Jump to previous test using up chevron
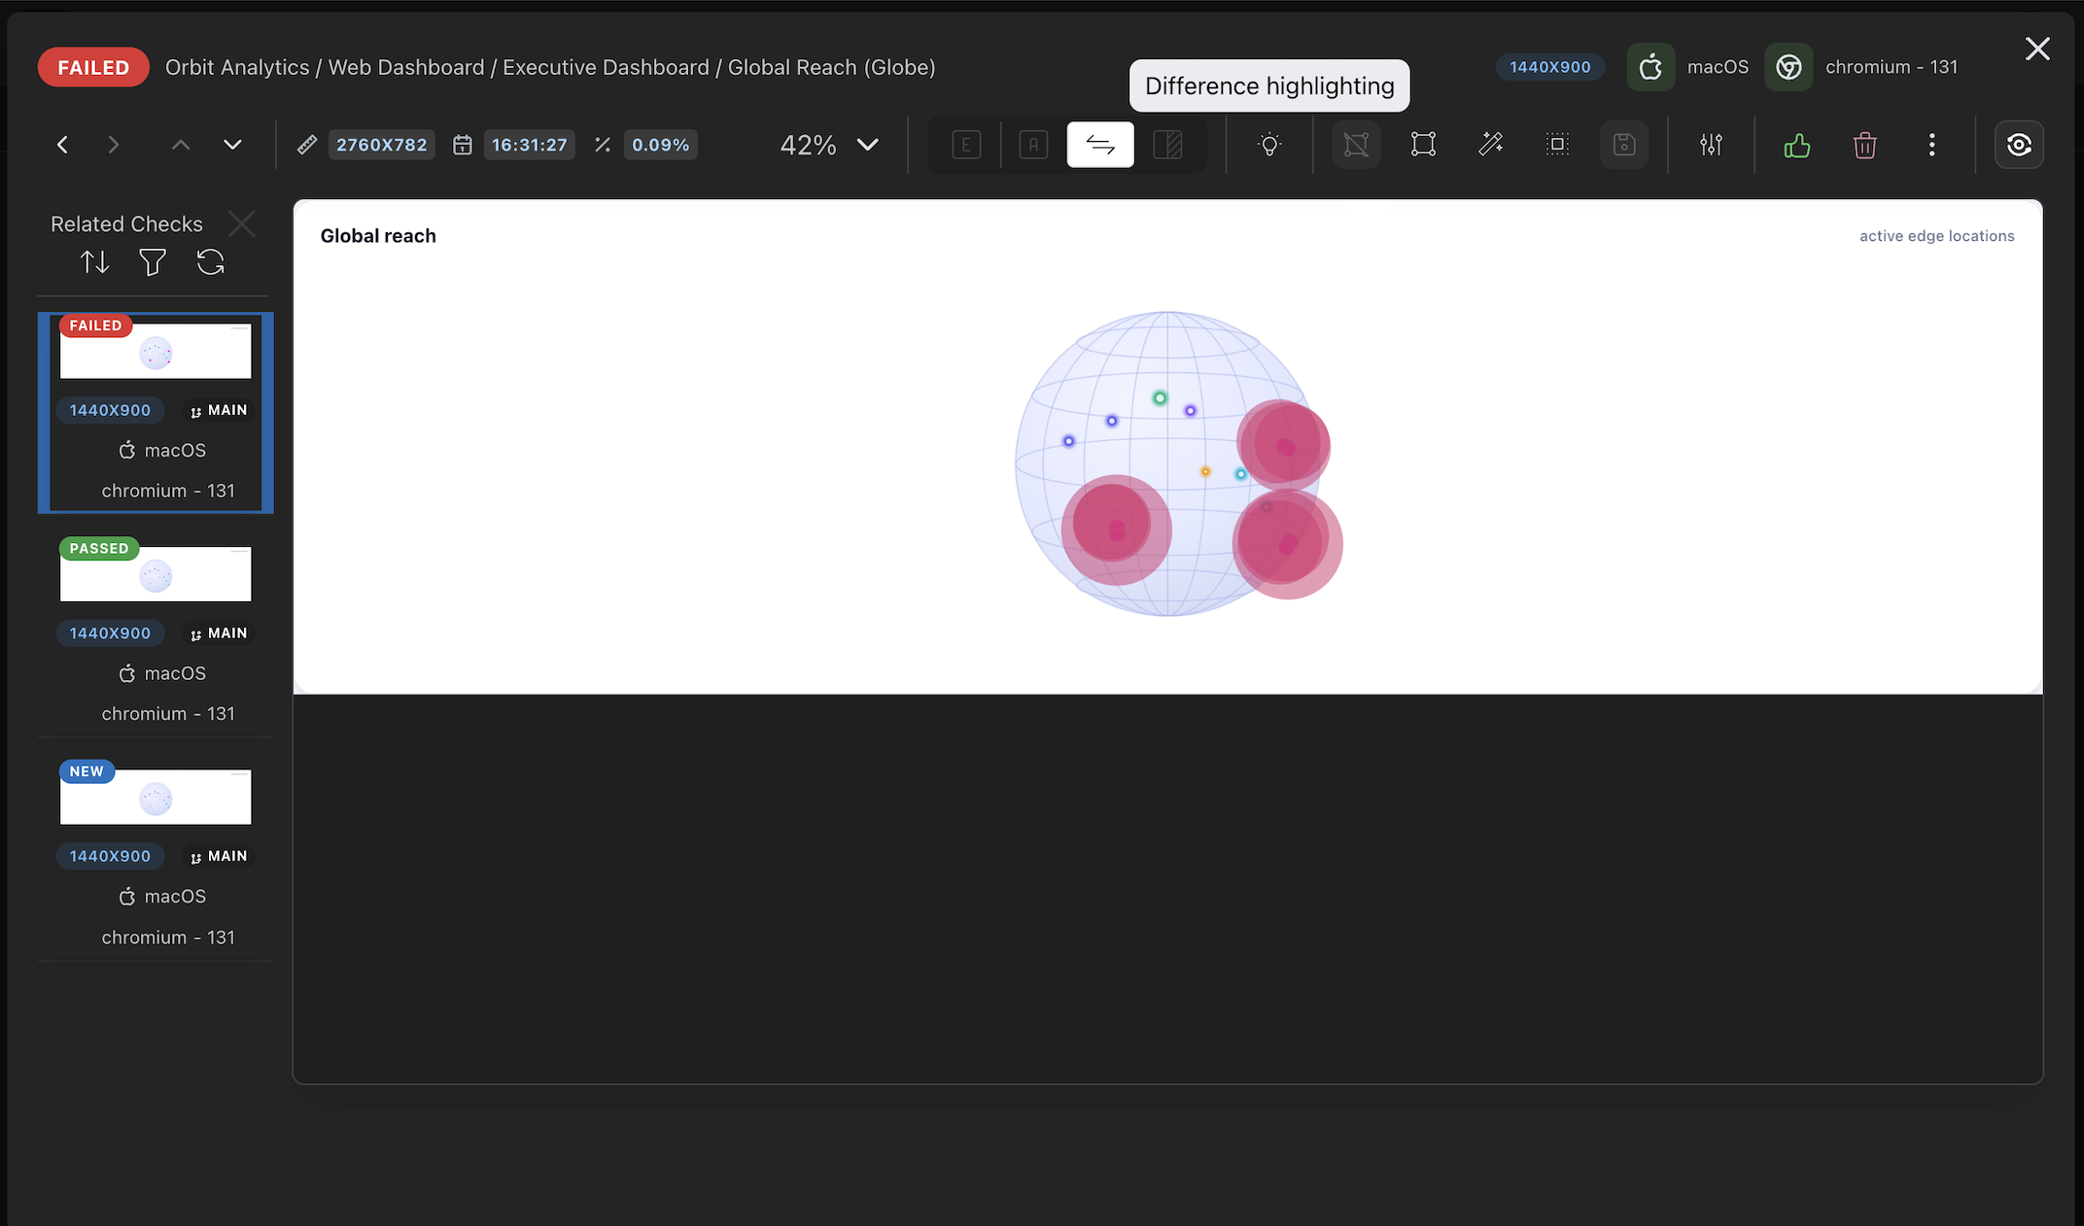 [180, 145]
